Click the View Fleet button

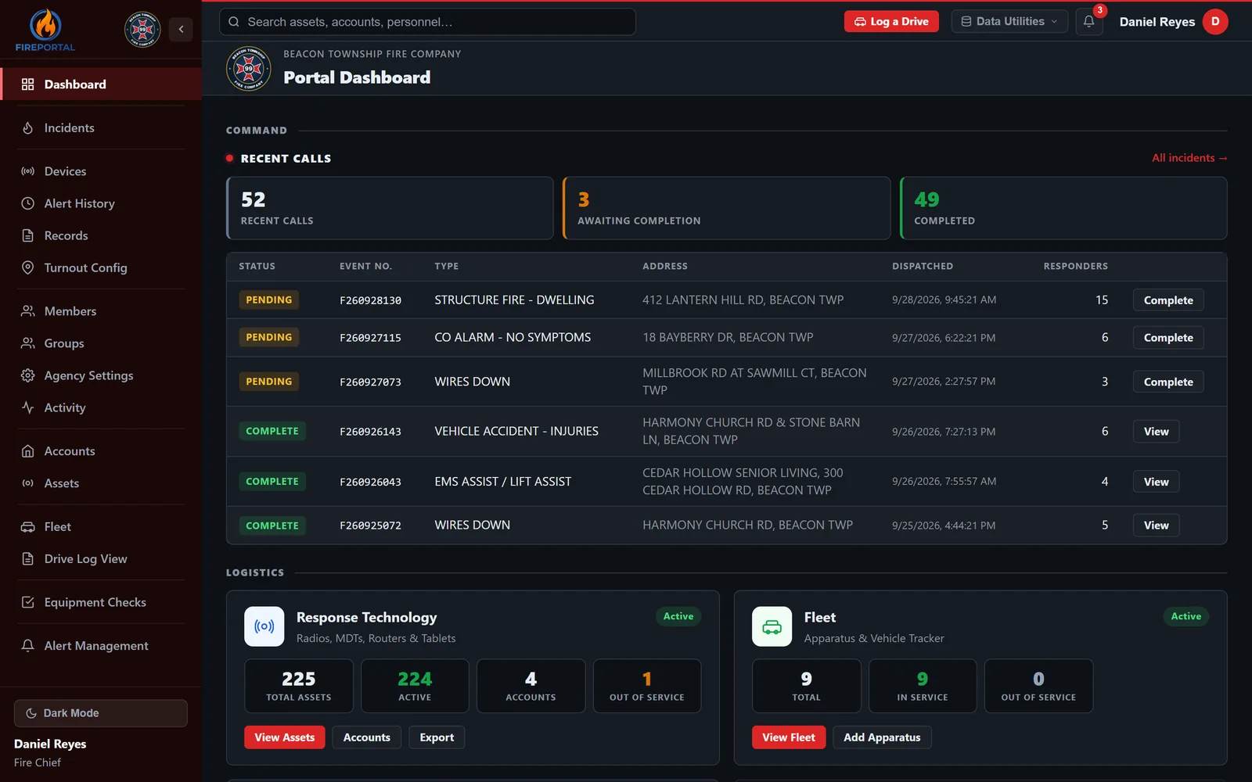(x=789, y=737)
